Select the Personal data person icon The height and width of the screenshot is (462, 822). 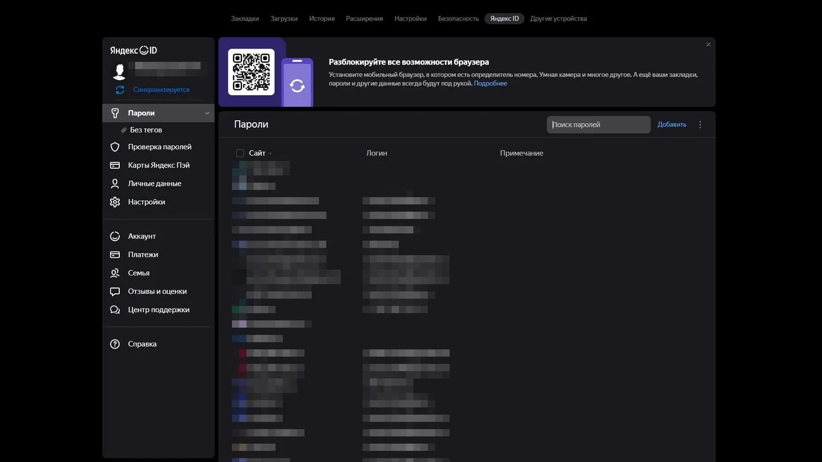tap(115, 183)
